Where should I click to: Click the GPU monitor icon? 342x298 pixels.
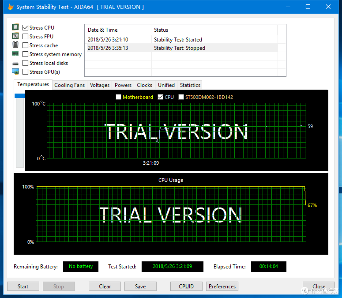[x=15, y=71]
